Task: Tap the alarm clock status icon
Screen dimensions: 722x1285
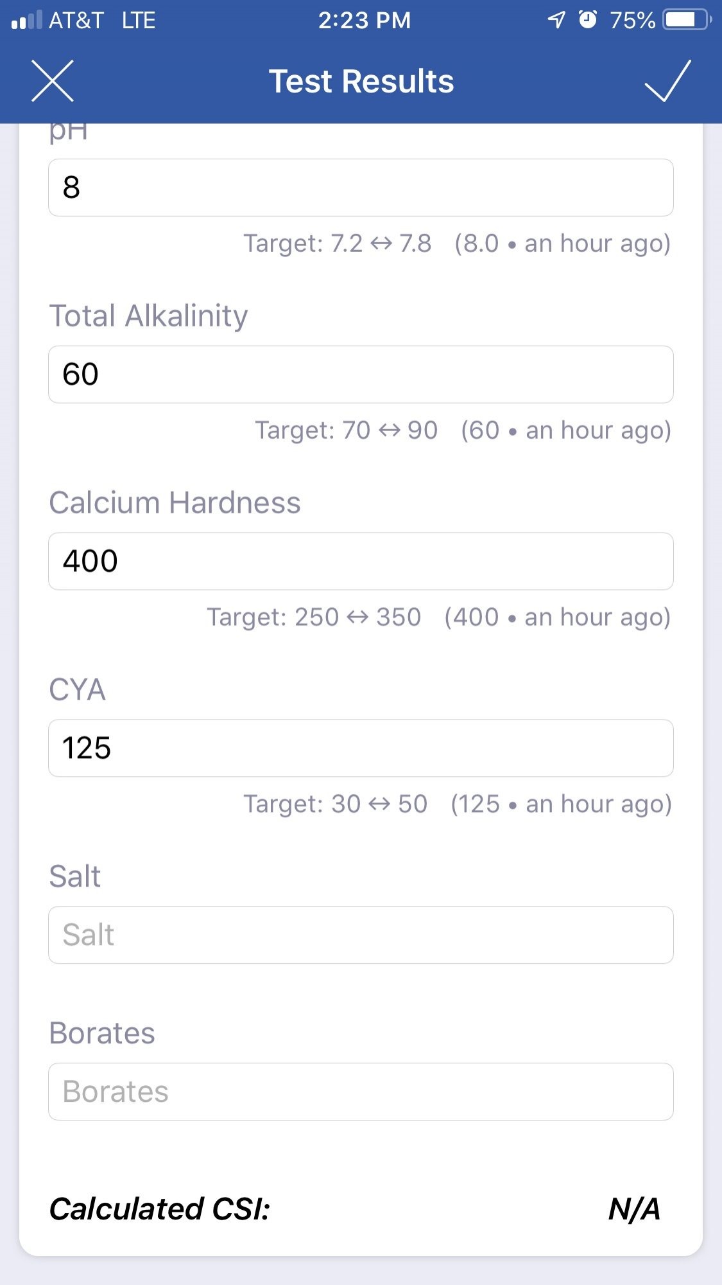Action: [587, 20]
